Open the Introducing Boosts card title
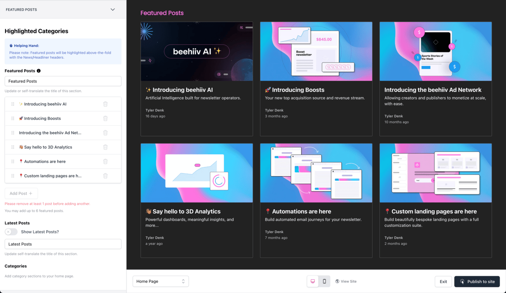The width and height of the screenshot is (506, 293). 295,90
